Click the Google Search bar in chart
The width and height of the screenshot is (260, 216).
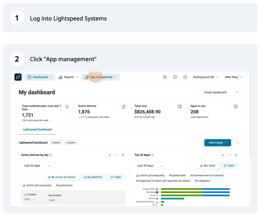(195, 189)
